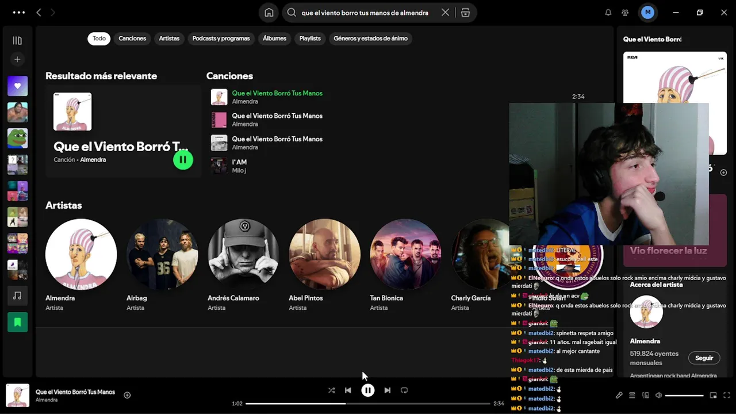Toggle repeat in player controls
Image resolution: width=736 pixels, height=414 pixels.
pyautogui.click(x=404, y=390)
